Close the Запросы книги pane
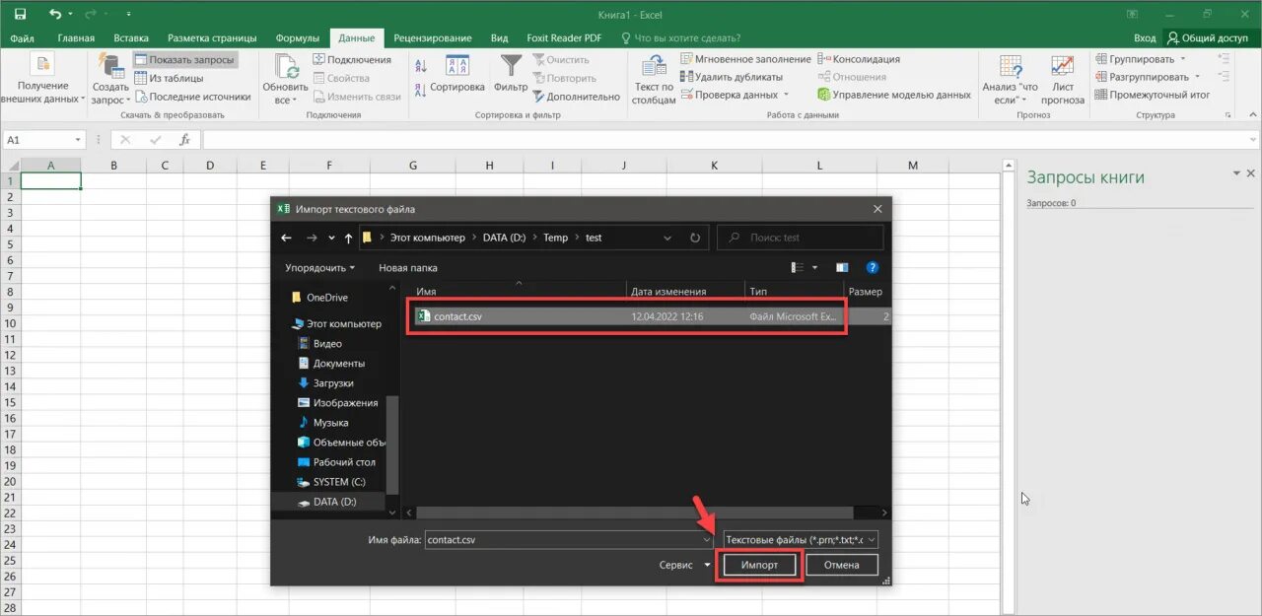The image size is (1262, 616). [1251, 173]
